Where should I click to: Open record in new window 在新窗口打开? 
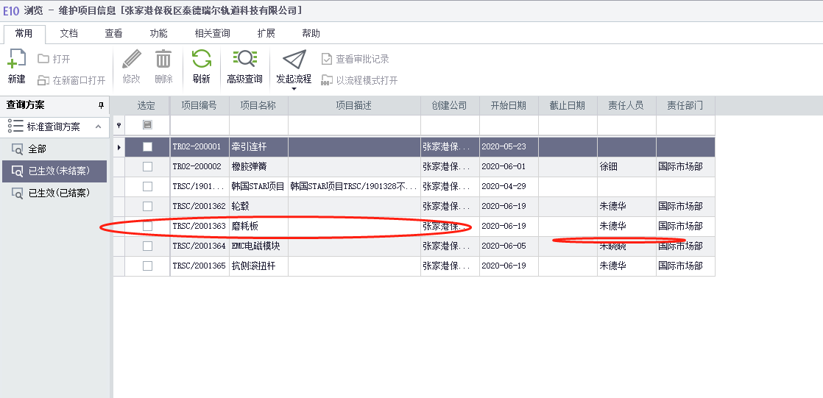pos(71,80)
